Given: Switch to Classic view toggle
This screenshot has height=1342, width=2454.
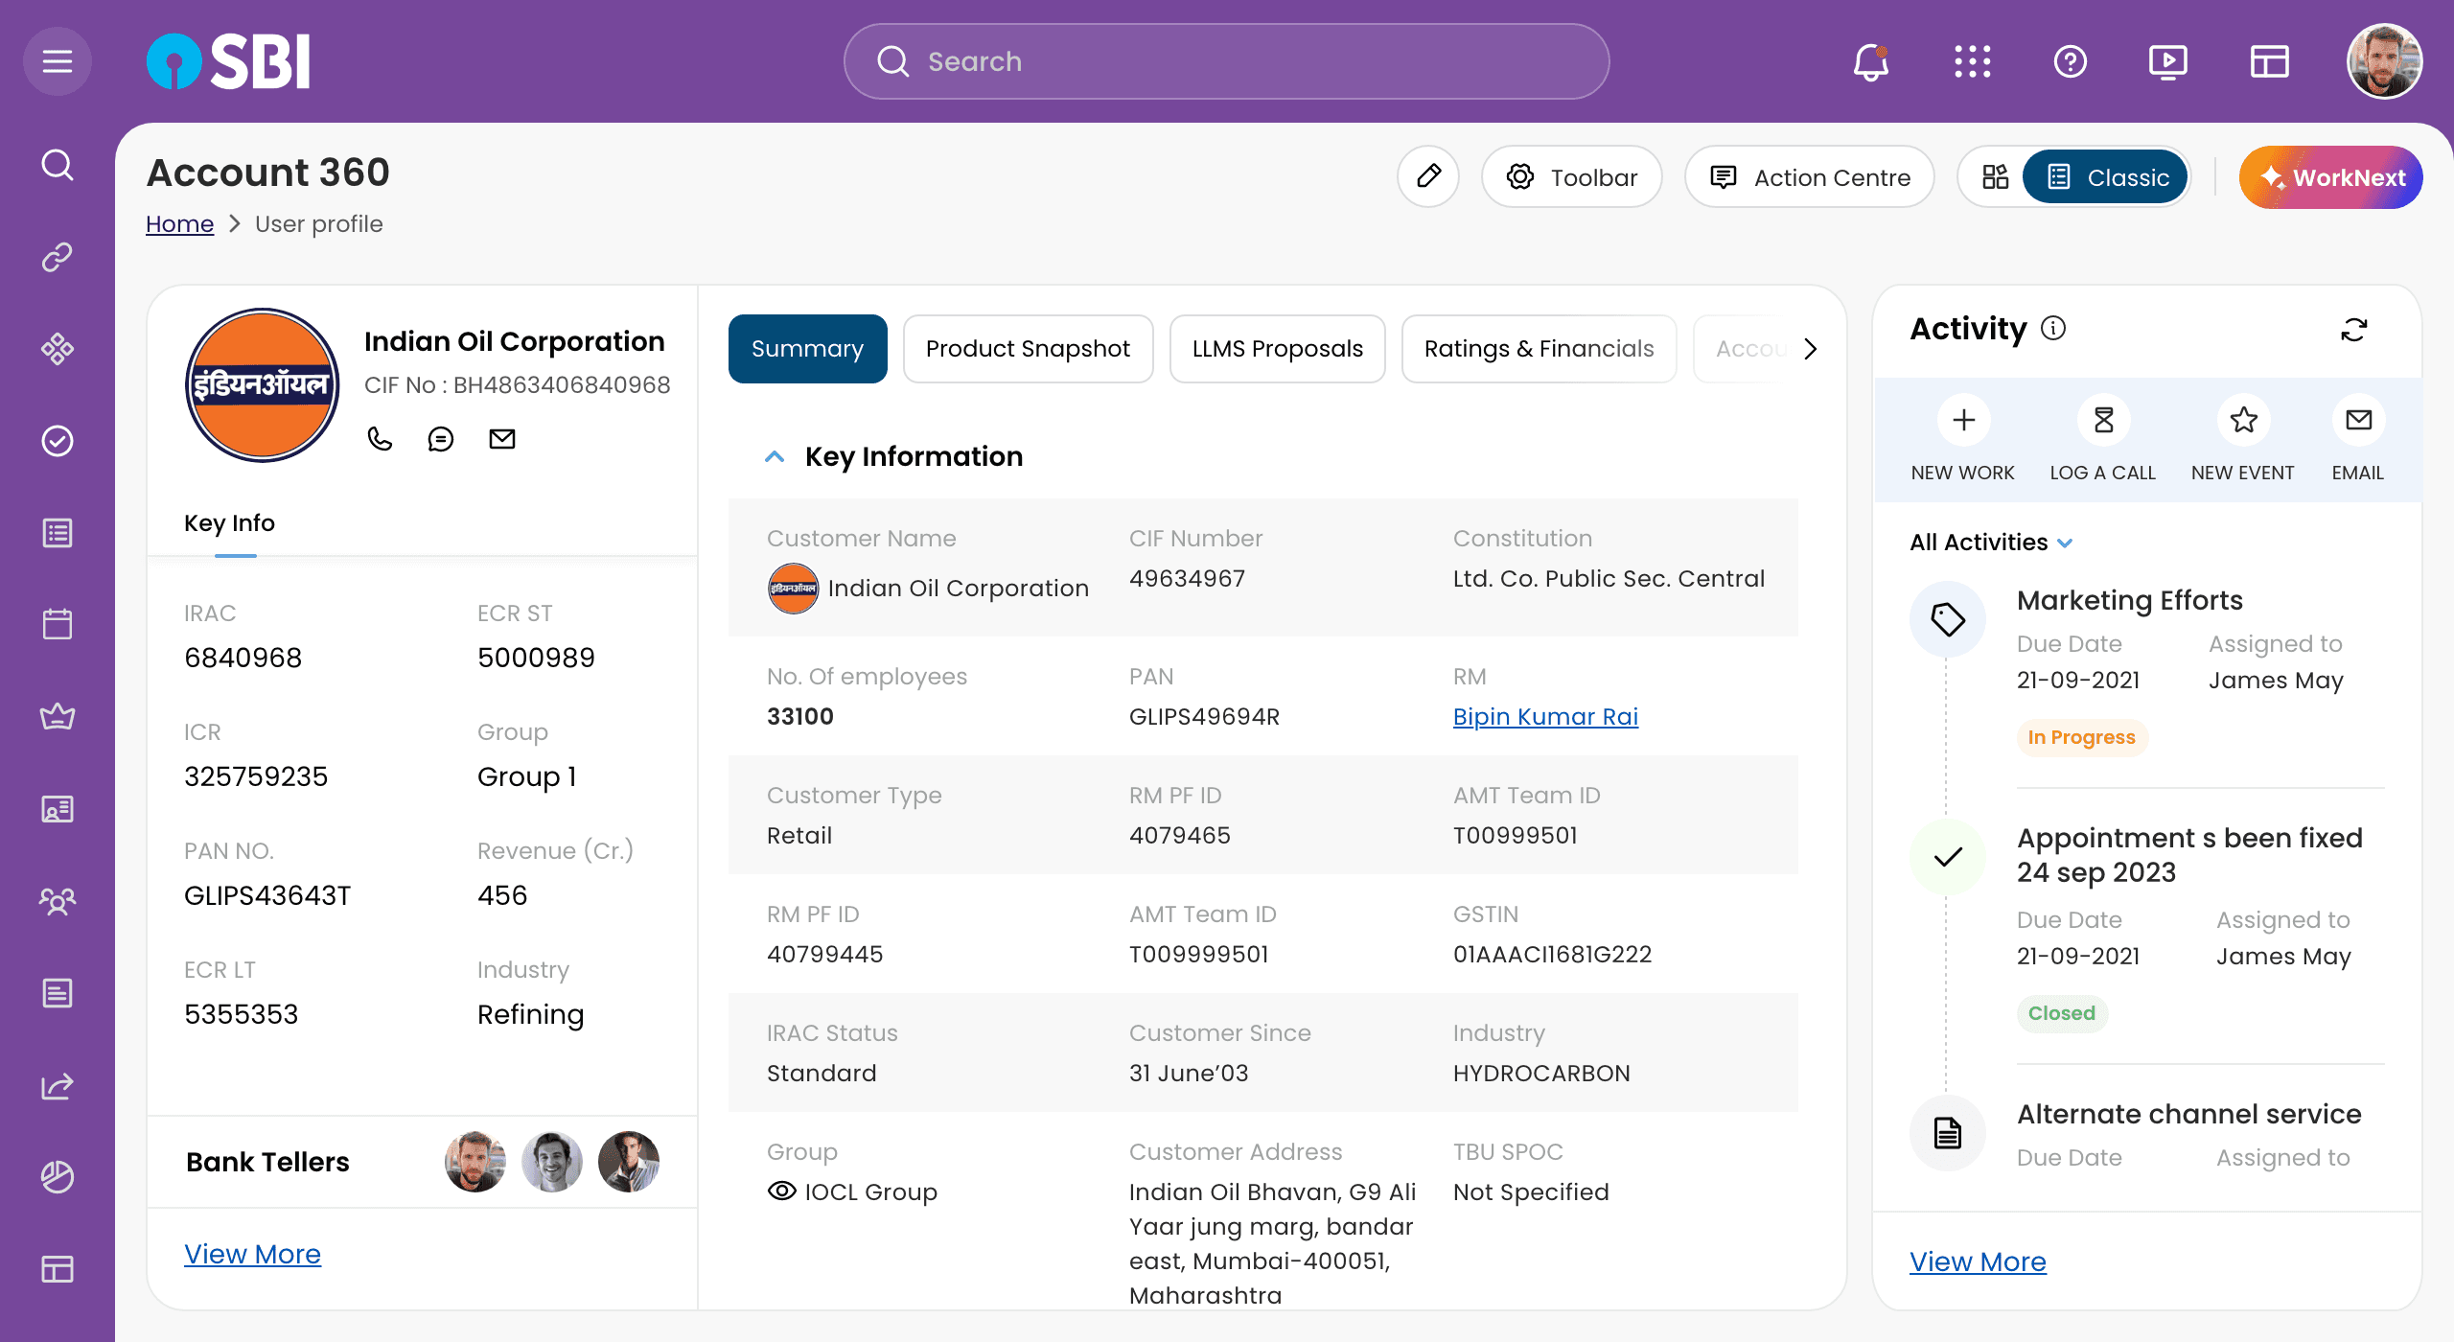Looking at the screenshot, I should coord(2107,177).
